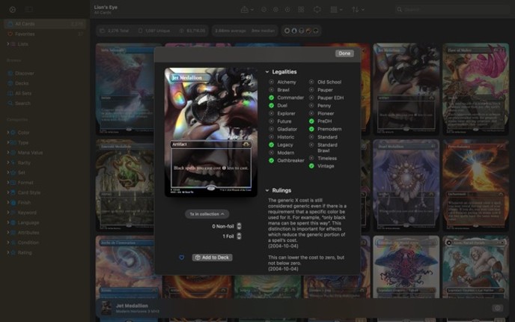
Task: Adjust the Non-foil quantity stepper
Action: tap(239, 226)
